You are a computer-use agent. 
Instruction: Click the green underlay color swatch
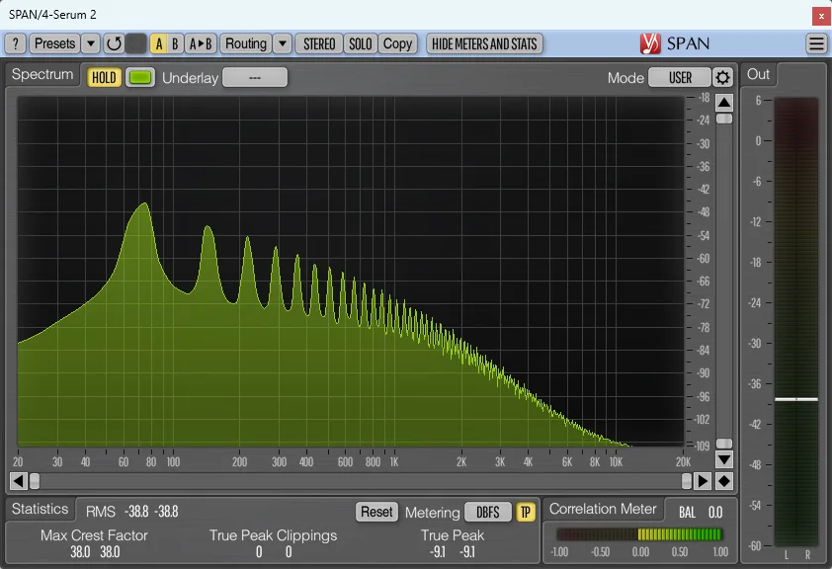point(138,76)
